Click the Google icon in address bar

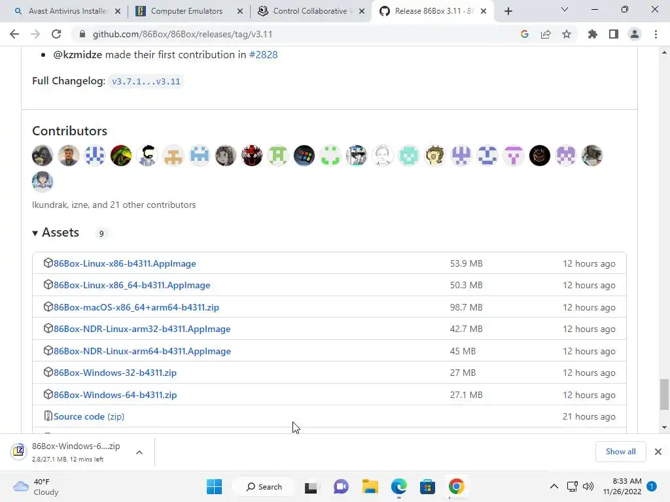525,34
